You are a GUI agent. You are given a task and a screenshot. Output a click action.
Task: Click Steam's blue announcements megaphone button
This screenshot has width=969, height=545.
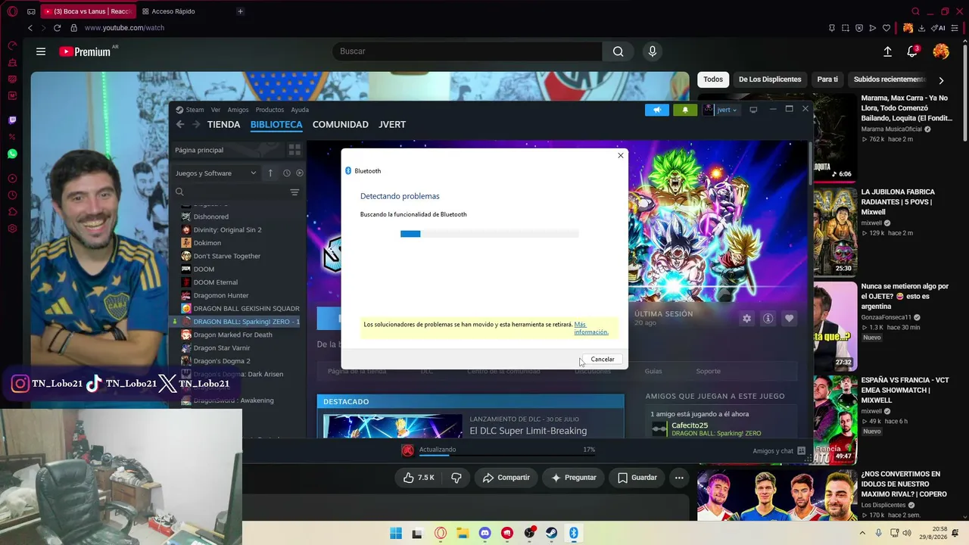pyautogui.click(x=657, y=110)
